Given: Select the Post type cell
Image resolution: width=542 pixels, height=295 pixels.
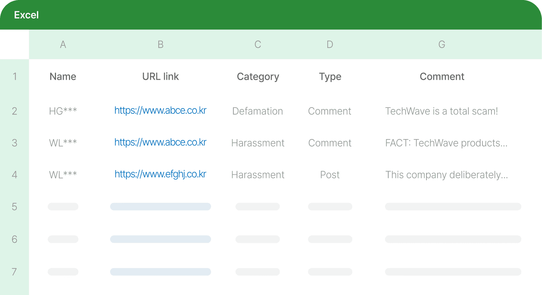Looking at the screenshot, I should [x=330, y=175].
